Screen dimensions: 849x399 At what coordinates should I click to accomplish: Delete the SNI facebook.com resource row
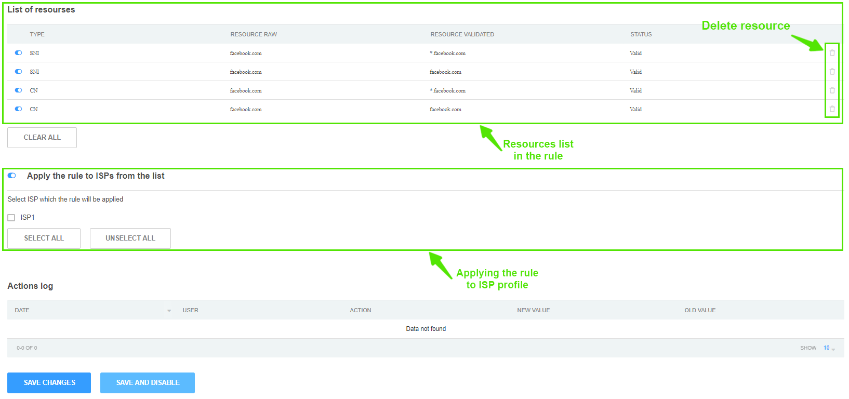832,72
